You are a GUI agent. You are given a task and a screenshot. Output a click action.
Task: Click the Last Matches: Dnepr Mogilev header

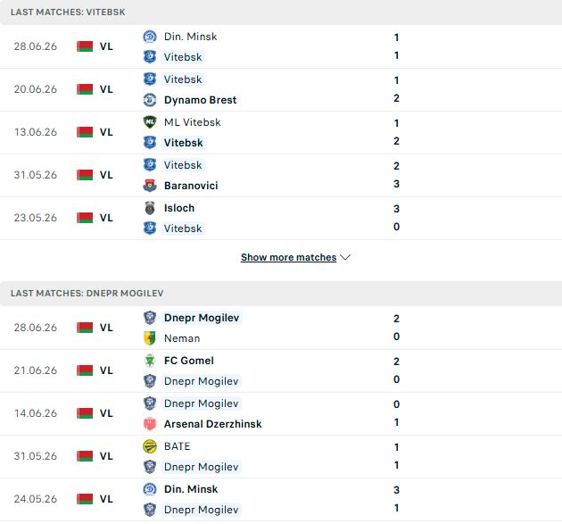[281, 294]
